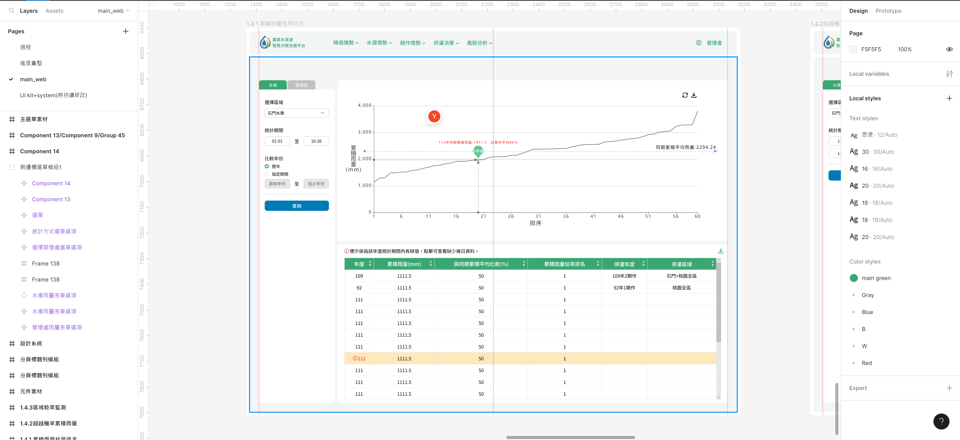
Task: Click the search magnifier icon in layers panel
Action: [x=12, y=11]
